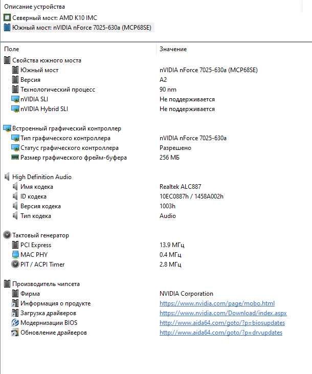Click 'nVIDIA nForce 7025-630a (MCP68SE)' value in Южный мост row
The image size is (312, 374).
pyautogui.click(x=209, y=70)
